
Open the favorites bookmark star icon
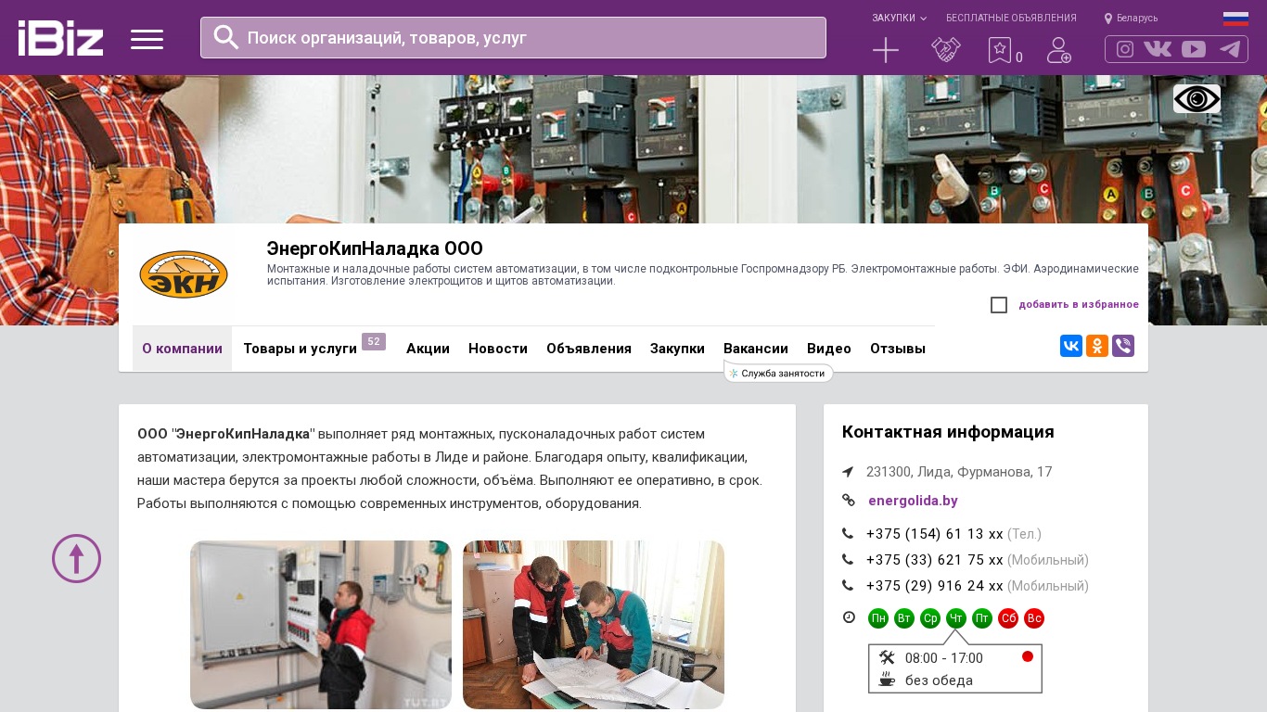tap(999, 50)
